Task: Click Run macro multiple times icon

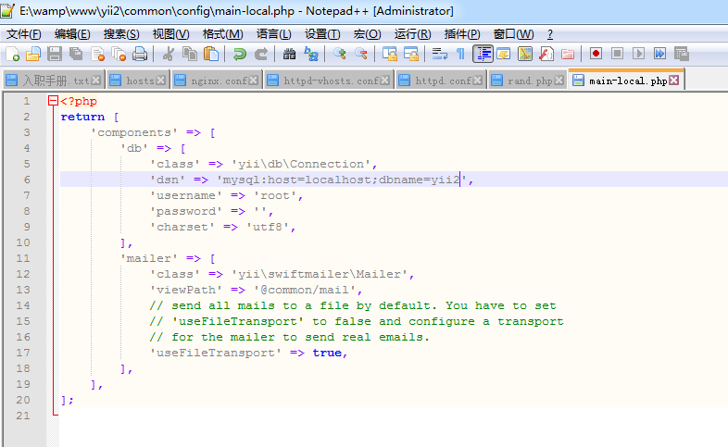Action: pos(659,54)
